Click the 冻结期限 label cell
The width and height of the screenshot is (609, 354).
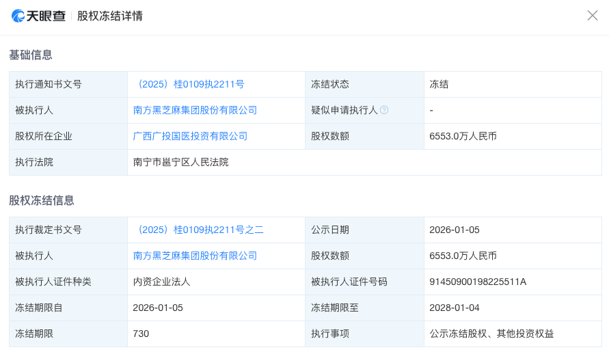pyautogui.click(x=68, y=333)
